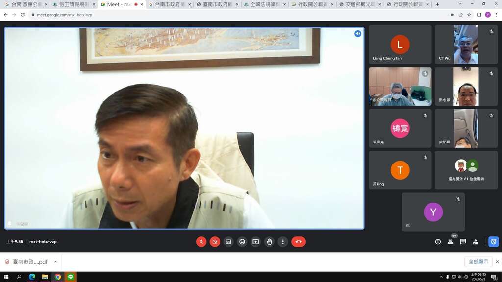Unmute the microphone in the call controls
The height and width of the screenshot is (282, 502).
click(201, 242)
